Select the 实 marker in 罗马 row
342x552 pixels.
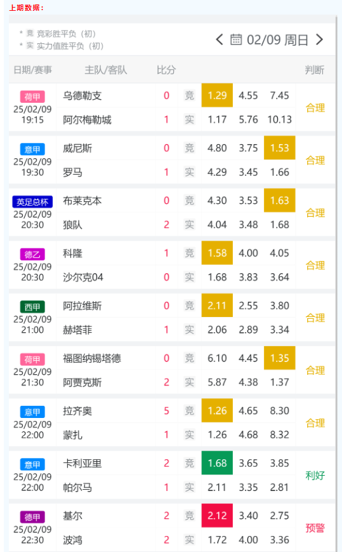point(190,172)
